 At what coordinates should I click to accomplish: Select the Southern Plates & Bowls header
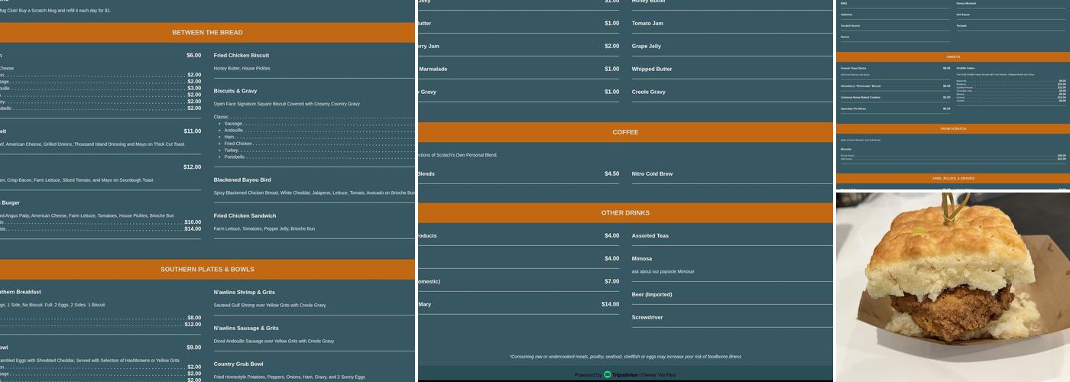[x=207, y=270]
